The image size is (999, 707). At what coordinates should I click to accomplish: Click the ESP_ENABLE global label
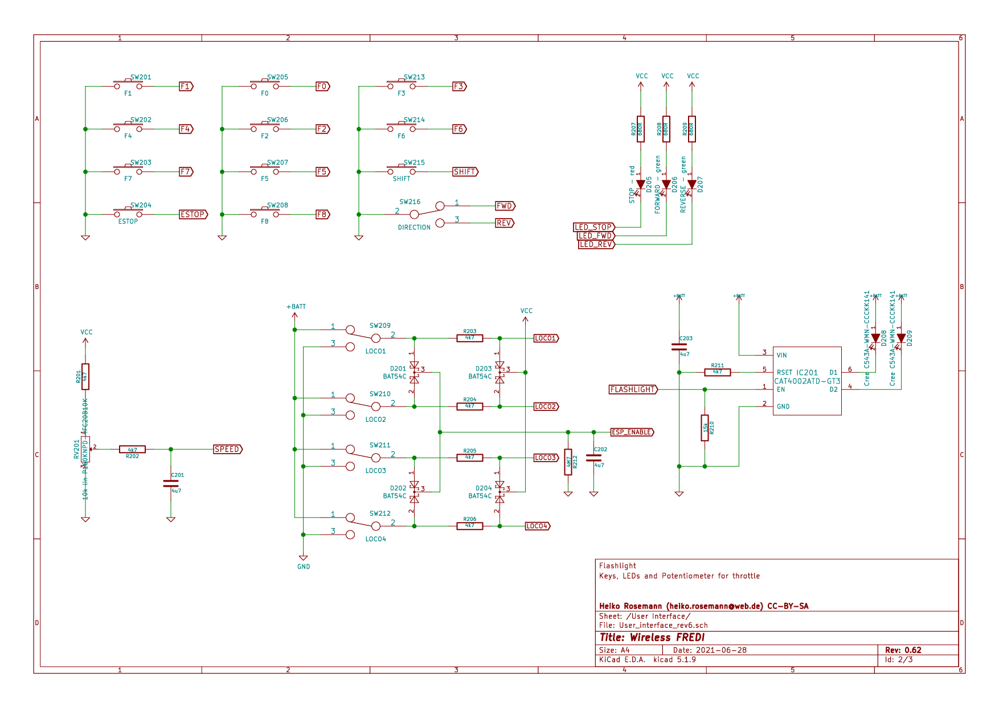[632, 432]
